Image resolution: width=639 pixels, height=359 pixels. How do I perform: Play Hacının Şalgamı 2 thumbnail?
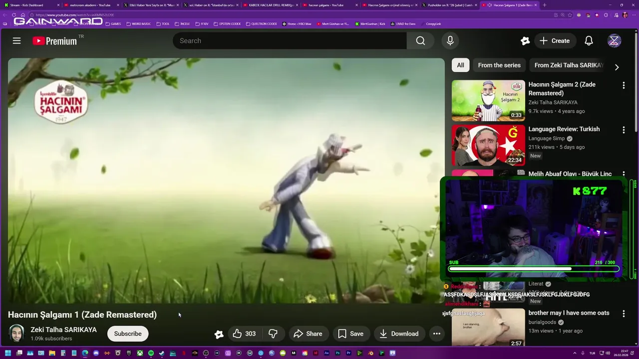488,101
